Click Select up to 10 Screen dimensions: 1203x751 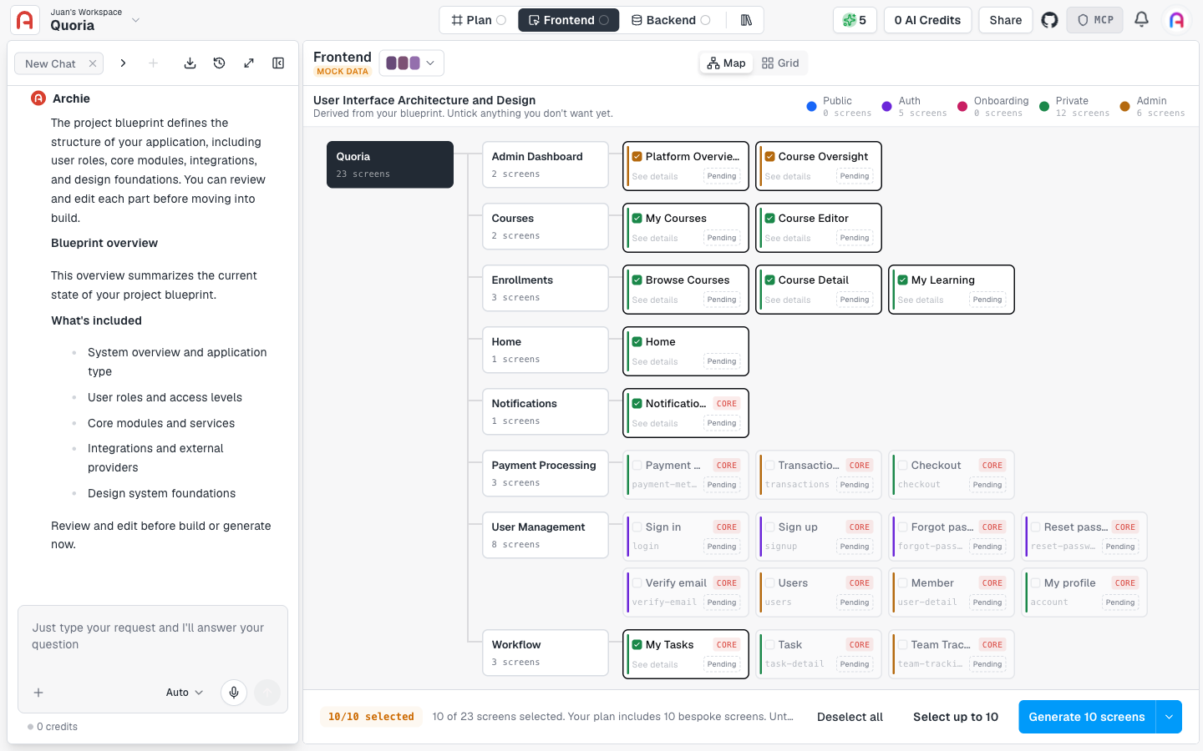coord(956,717)
